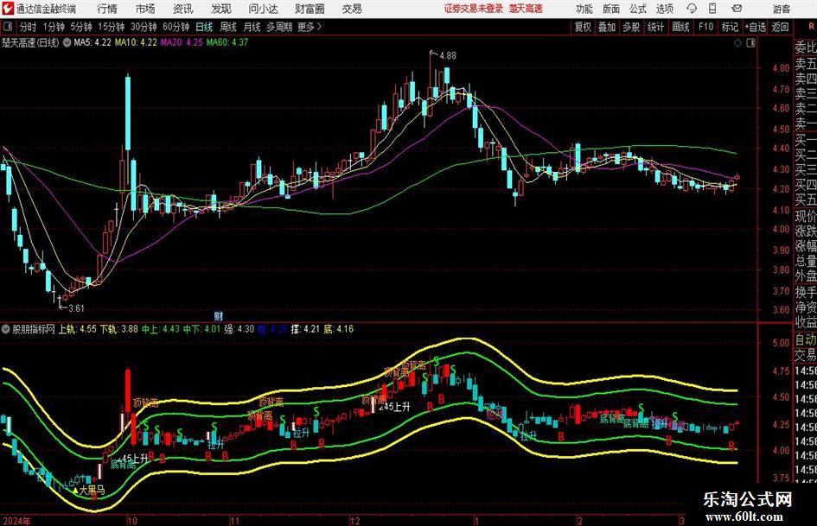Click the 叠加 overlay toolbar button
This screenshot has width=817, height=526.
pyautogui.click(x=607, y=27)
